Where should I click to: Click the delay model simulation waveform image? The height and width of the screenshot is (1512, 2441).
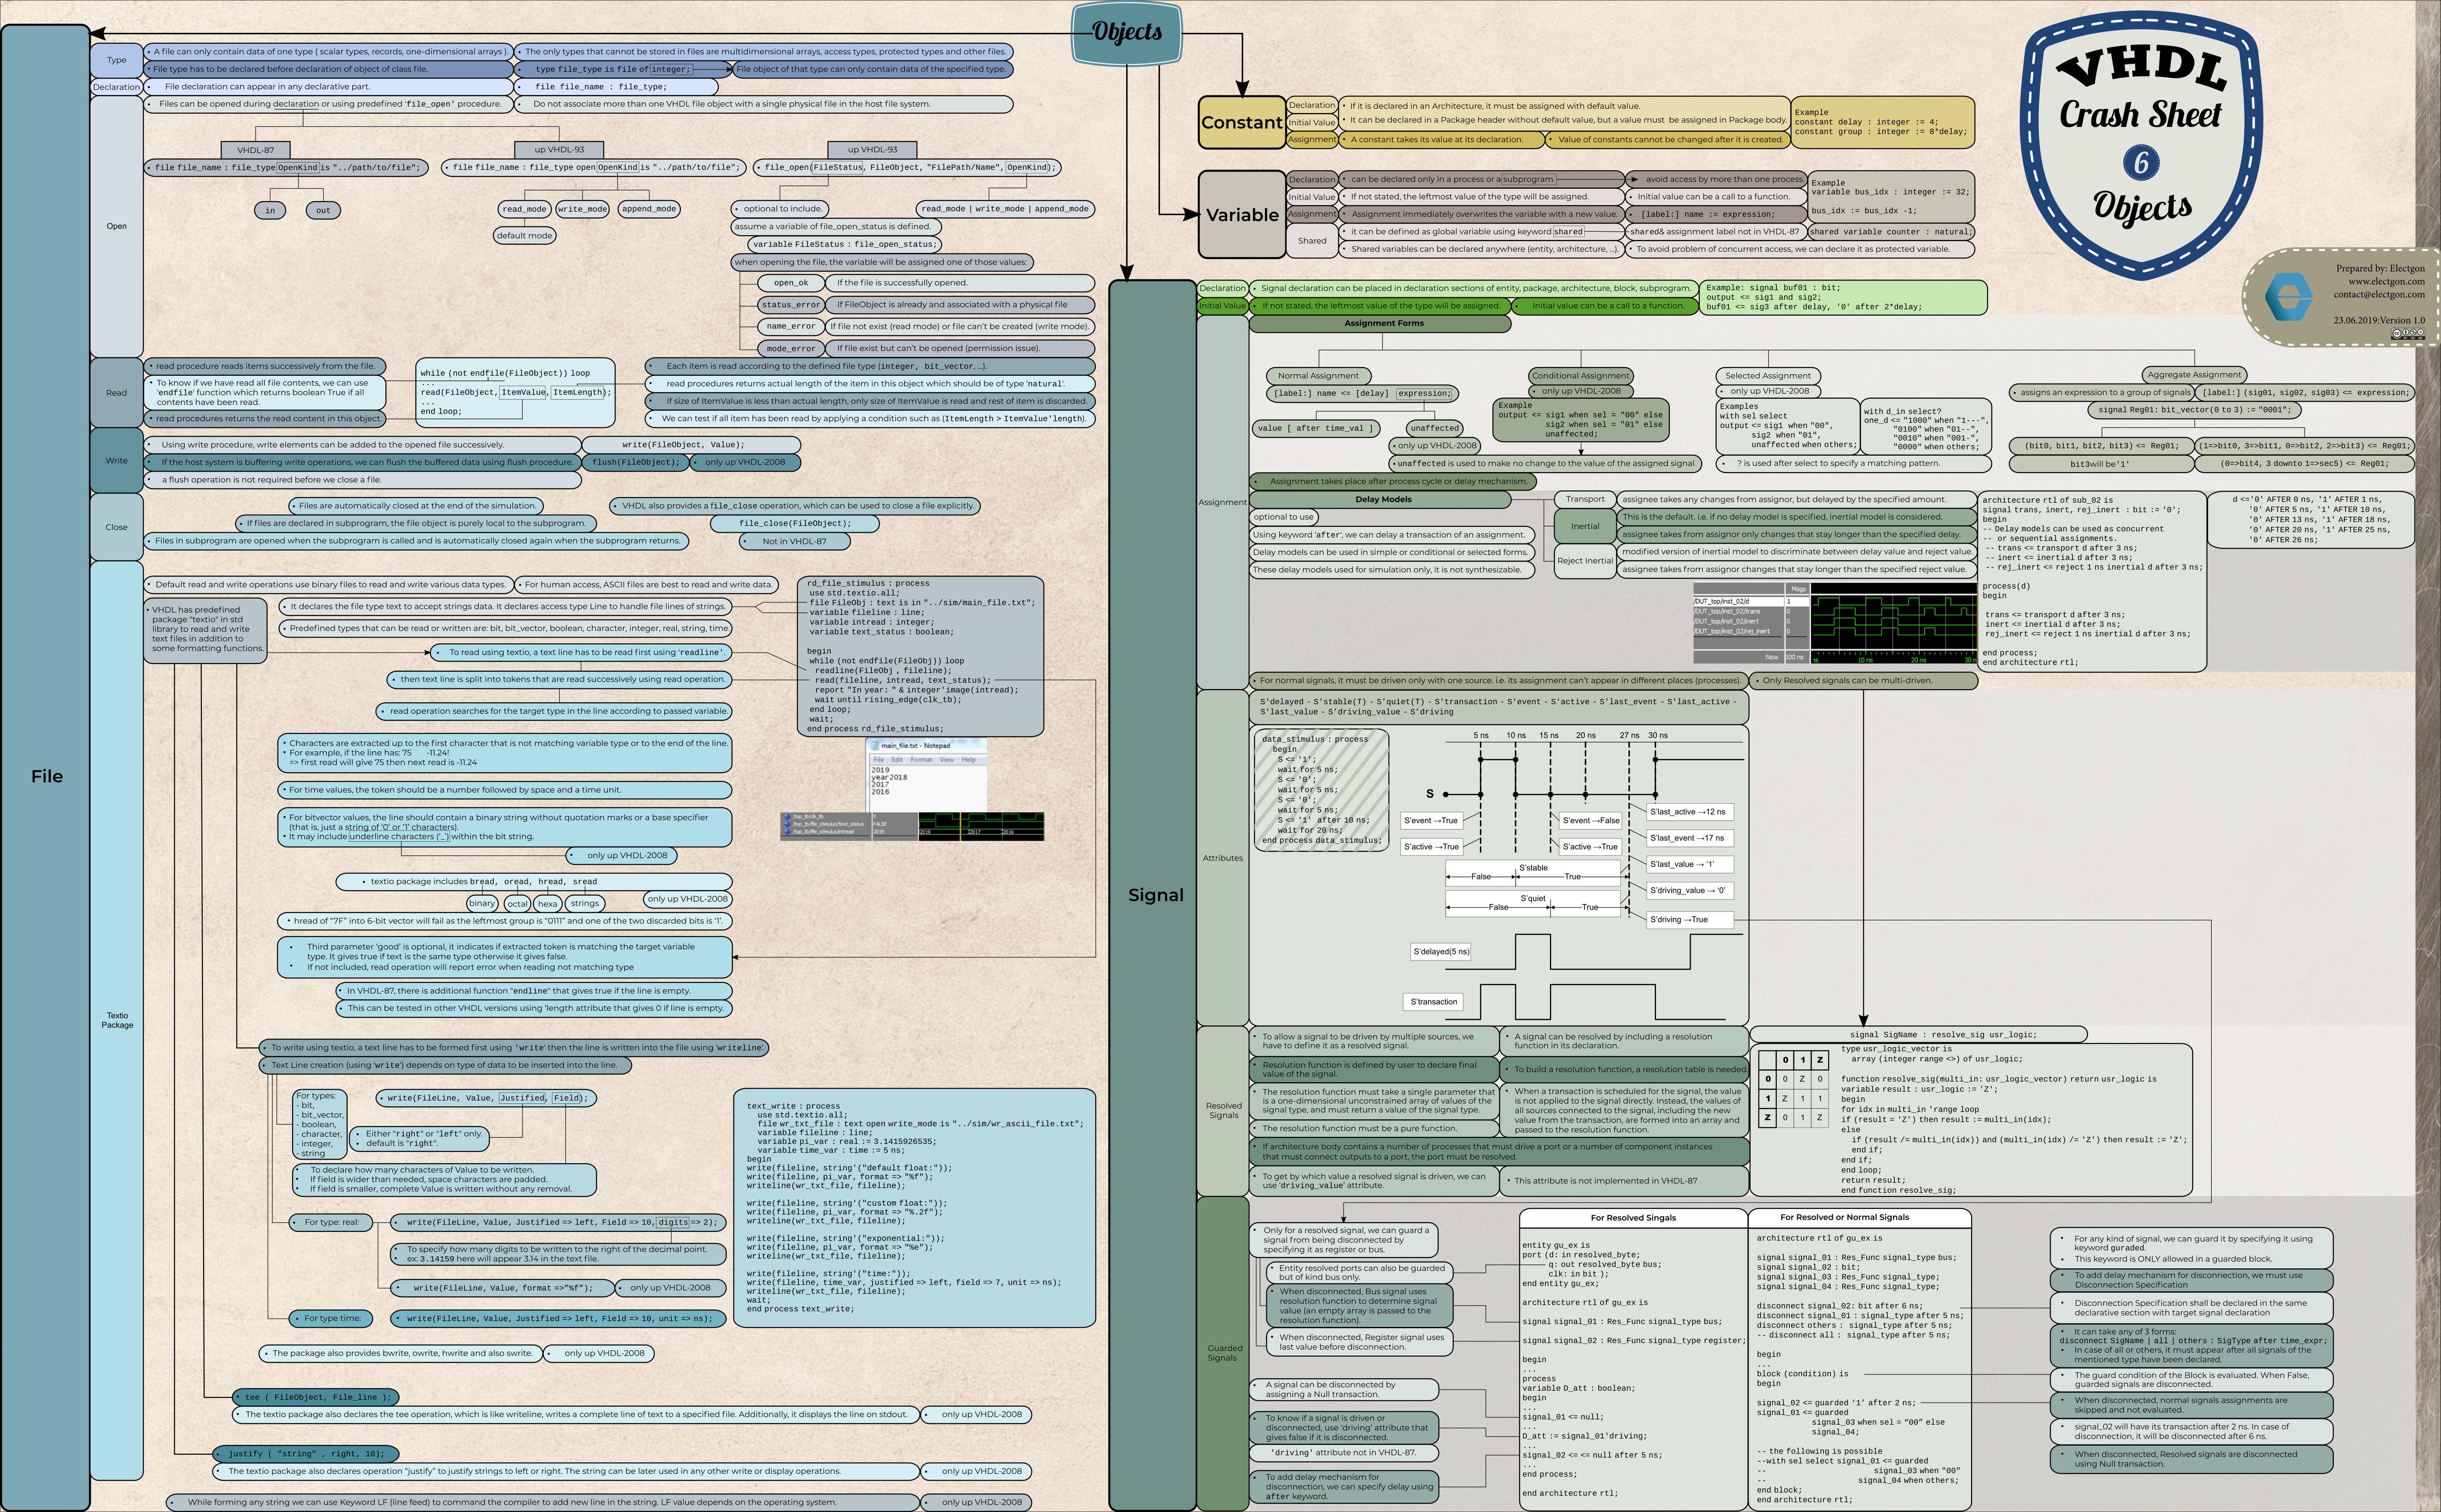point(1835,624)
